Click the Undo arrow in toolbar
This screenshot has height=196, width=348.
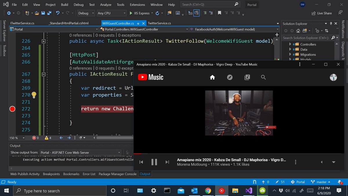tap(58, 13)
